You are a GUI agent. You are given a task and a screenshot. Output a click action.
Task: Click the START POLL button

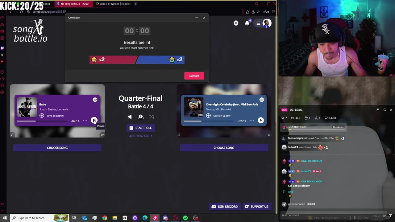(x=140, y=128)
